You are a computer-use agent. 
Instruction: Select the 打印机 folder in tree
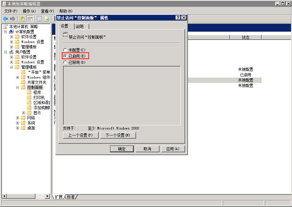[39, 97]
